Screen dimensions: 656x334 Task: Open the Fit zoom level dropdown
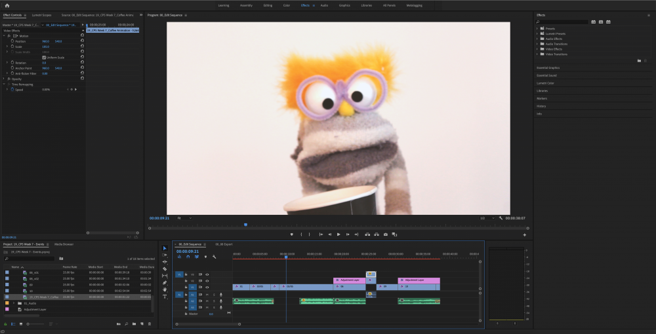(184, 218)
